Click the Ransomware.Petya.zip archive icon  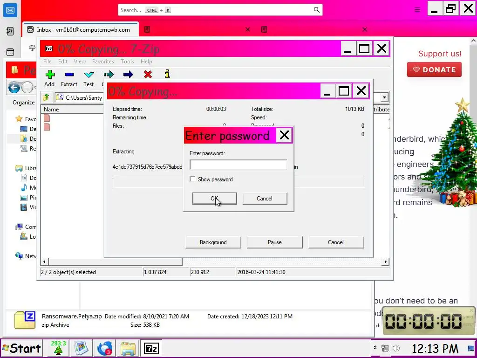pos(25,320)
